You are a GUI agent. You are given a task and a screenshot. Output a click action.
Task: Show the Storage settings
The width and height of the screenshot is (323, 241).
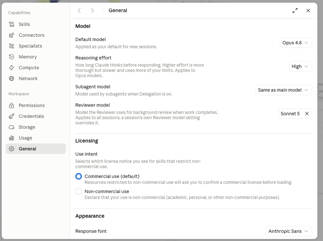pos(36,127)
